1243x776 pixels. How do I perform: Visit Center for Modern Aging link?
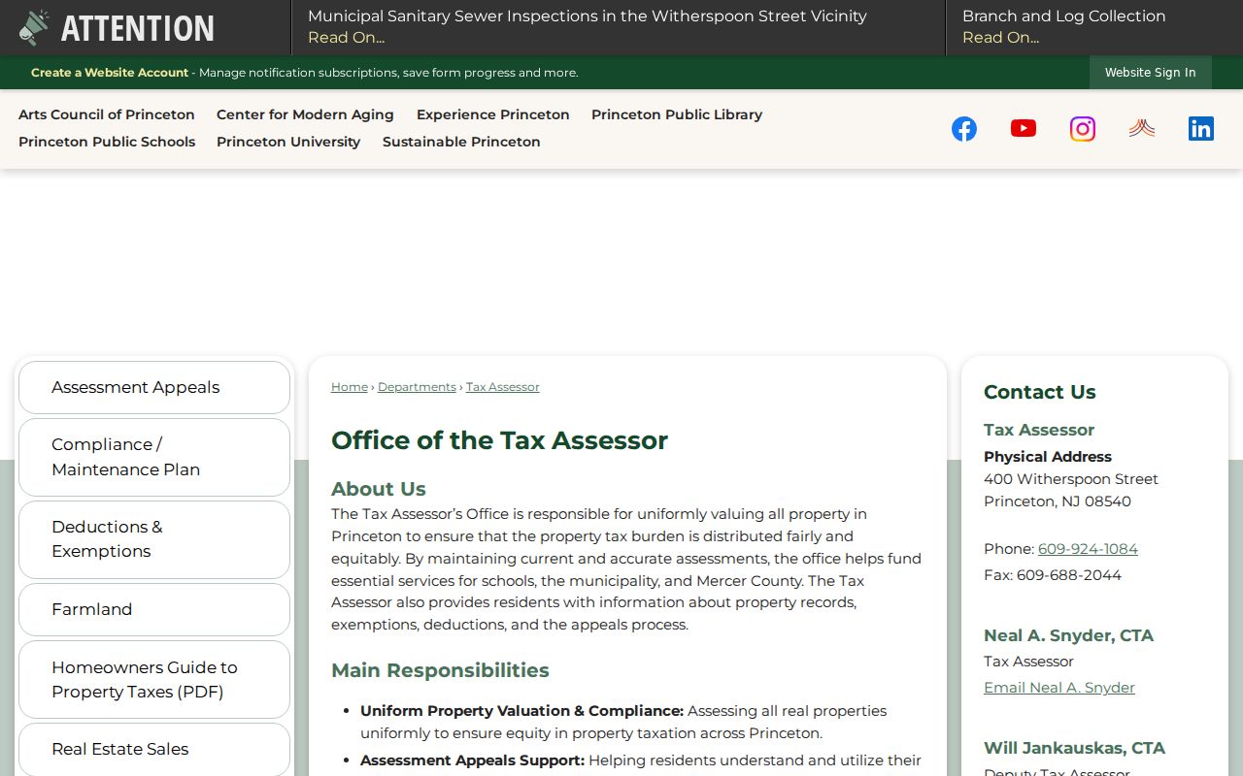[x=305, y=114]
